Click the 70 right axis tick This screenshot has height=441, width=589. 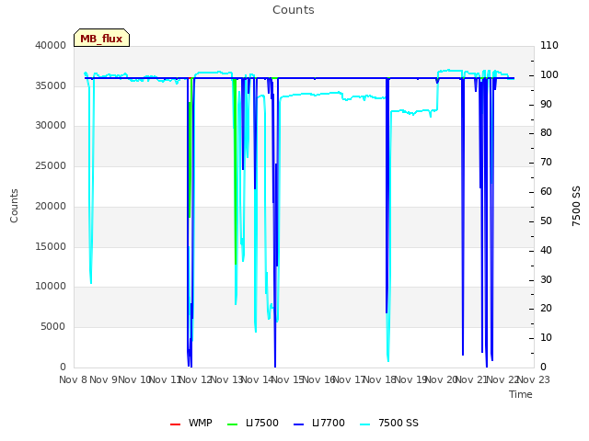(x=546, y=163)
